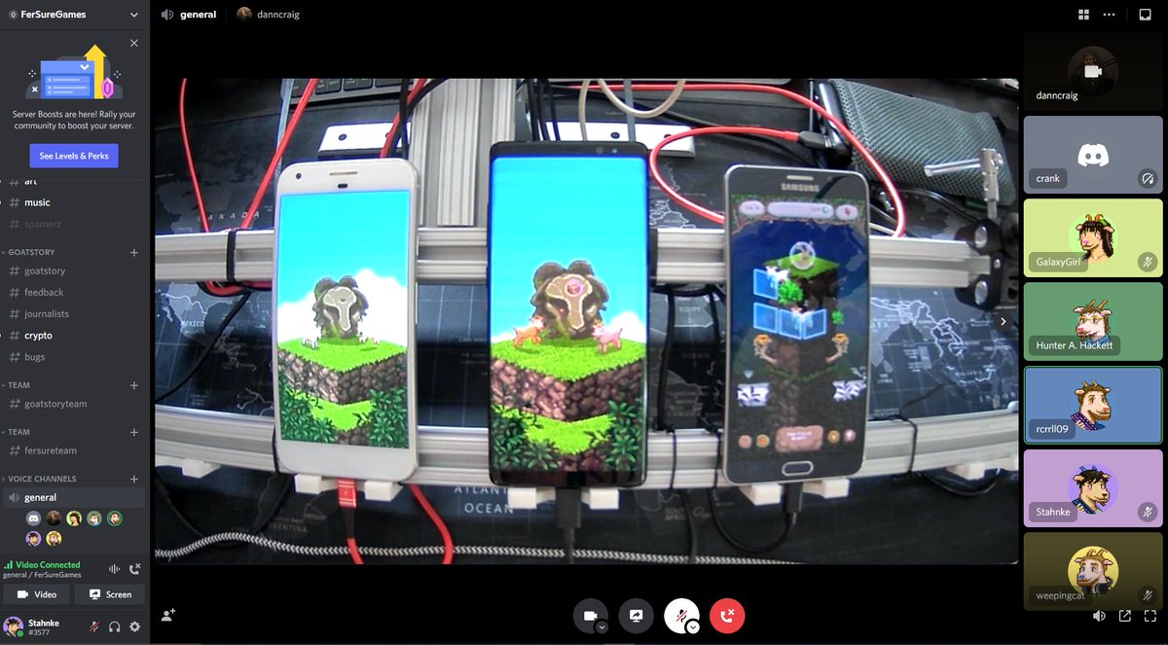Open the goatstoryteam channel
Screen dimensions: 1168x645
click(x=75, y=404)
